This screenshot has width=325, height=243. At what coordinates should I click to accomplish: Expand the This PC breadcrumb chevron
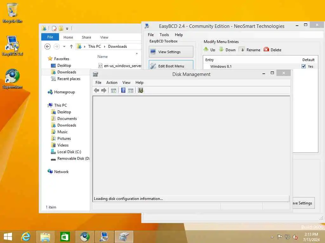104,47
